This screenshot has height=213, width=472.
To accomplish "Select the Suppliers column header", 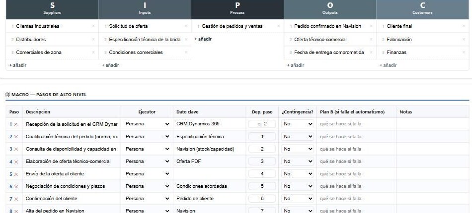I will tap(52, 9).
